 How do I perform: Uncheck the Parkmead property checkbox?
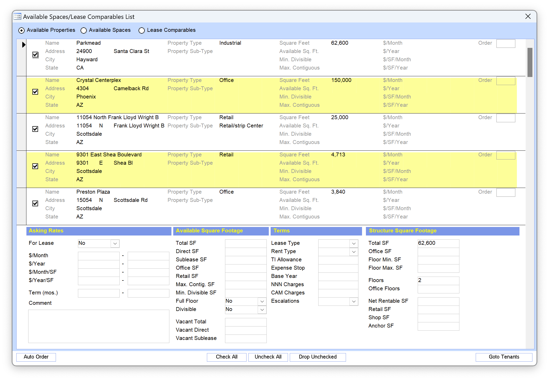click(x=35, y=55)
